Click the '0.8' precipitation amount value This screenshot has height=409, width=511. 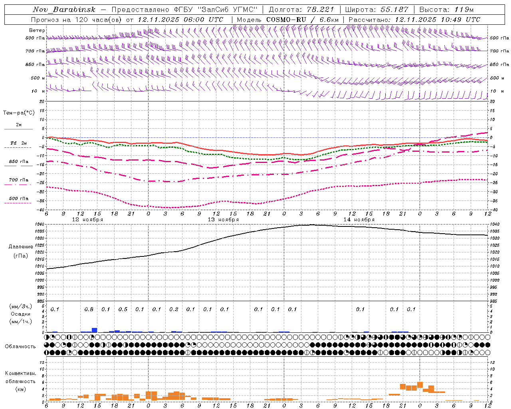coord(89,309)
